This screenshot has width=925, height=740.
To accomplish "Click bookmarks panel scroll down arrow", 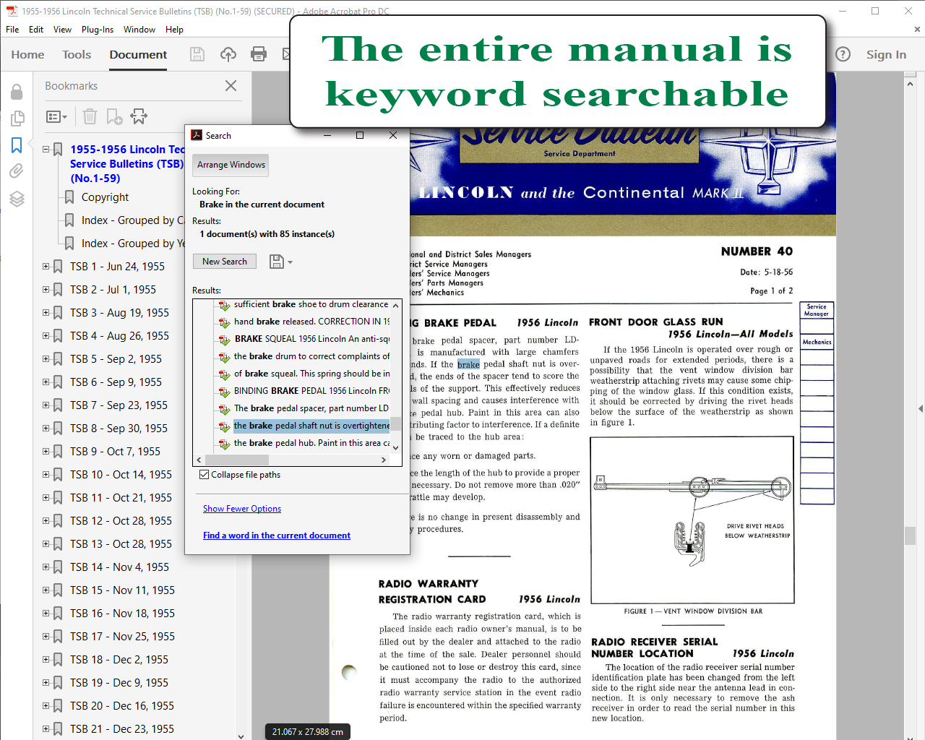I will pos(241,736).
